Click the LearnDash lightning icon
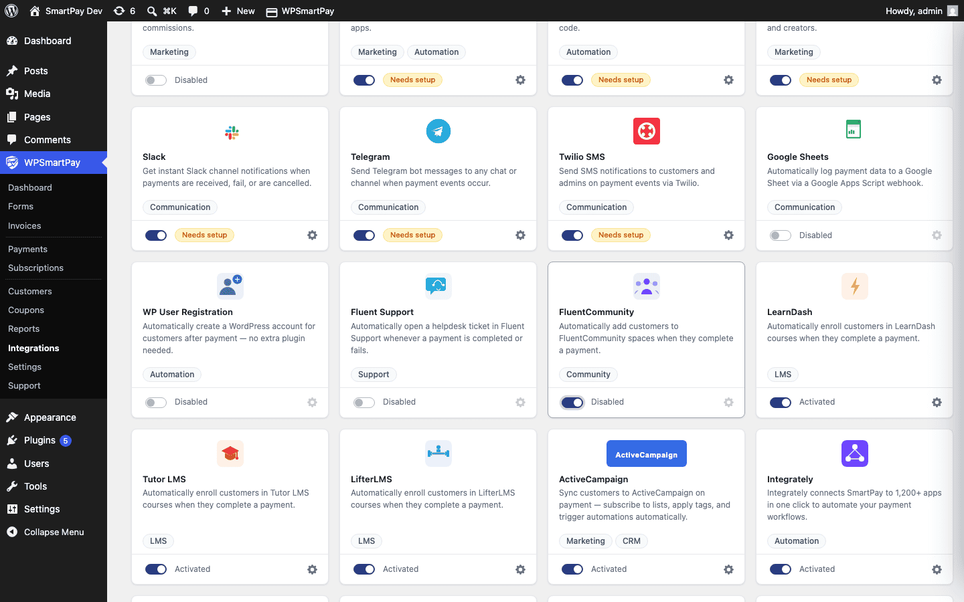Image resolution: width=964 pixels, height=602 pixels. (855, 286)
